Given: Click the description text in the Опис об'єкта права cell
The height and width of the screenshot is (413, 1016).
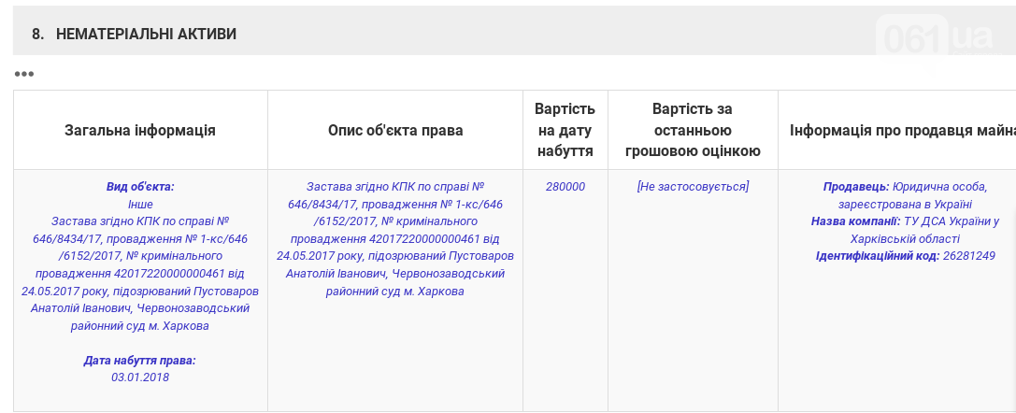Looking at the screenshot, I should (x=395, y=239).
